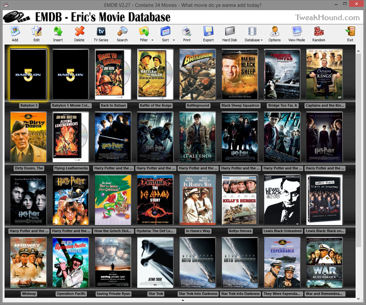Click the 'In Harm's Way' title label
Image resolution: width=366 pixels, height=305 pixels.
tap(198, 231)
